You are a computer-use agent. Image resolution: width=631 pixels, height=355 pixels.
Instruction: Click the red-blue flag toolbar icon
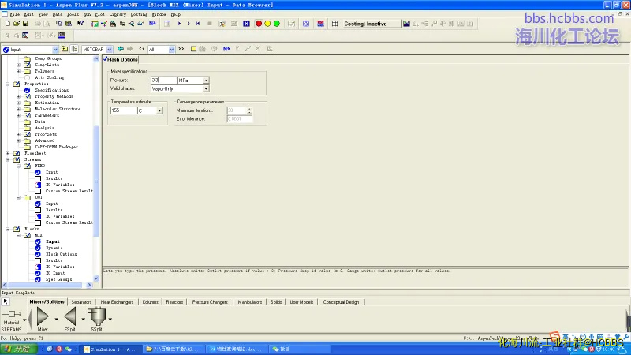[320, 24]
